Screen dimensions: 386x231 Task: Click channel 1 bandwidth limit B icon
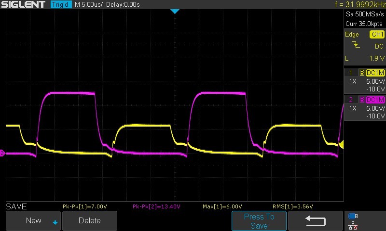coord(362,73)
